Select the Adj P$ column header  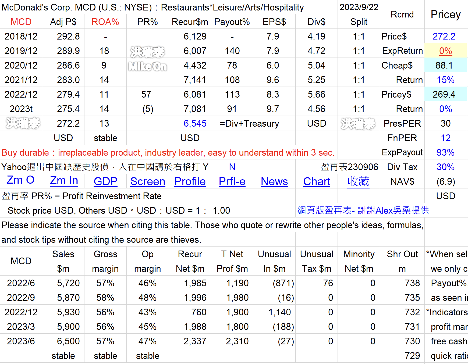[x=63, y=22]
